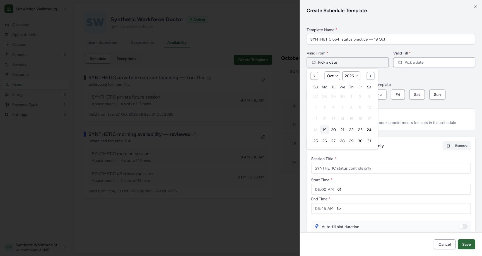Open Appointments in the sidebar
482x256 pixels.
(x=35, y=34)
